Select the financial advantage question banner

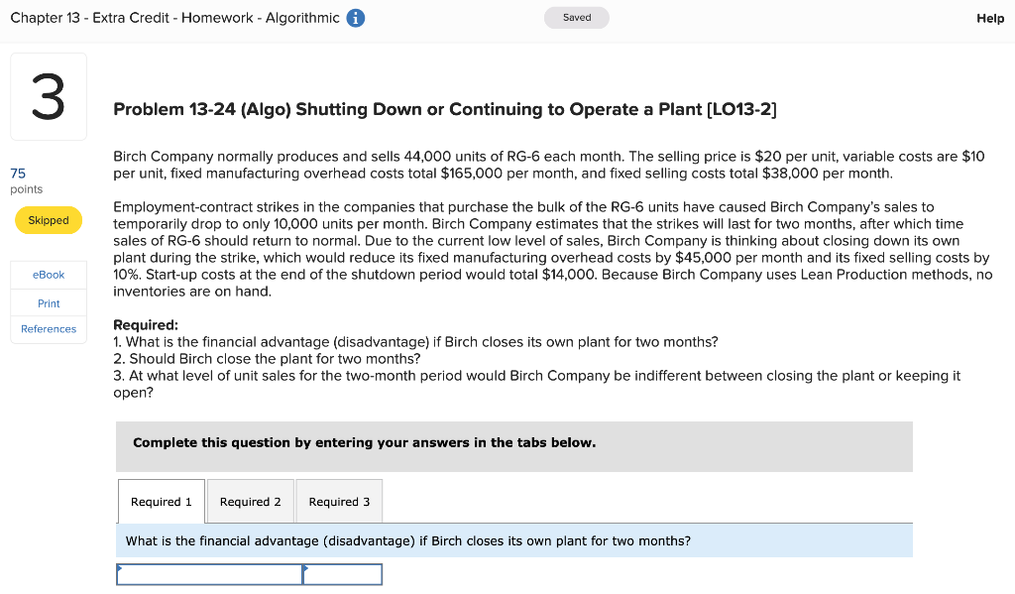pyautogui.click(x=514, y=539)
